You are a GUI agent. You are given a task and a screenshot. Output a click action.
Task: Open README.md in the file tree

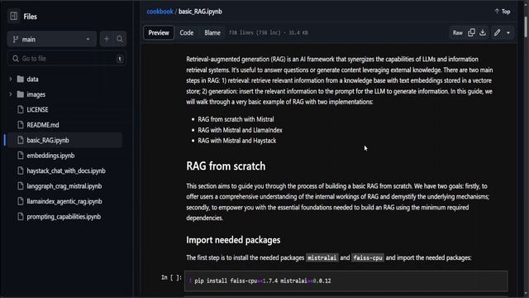pos(43,125)
